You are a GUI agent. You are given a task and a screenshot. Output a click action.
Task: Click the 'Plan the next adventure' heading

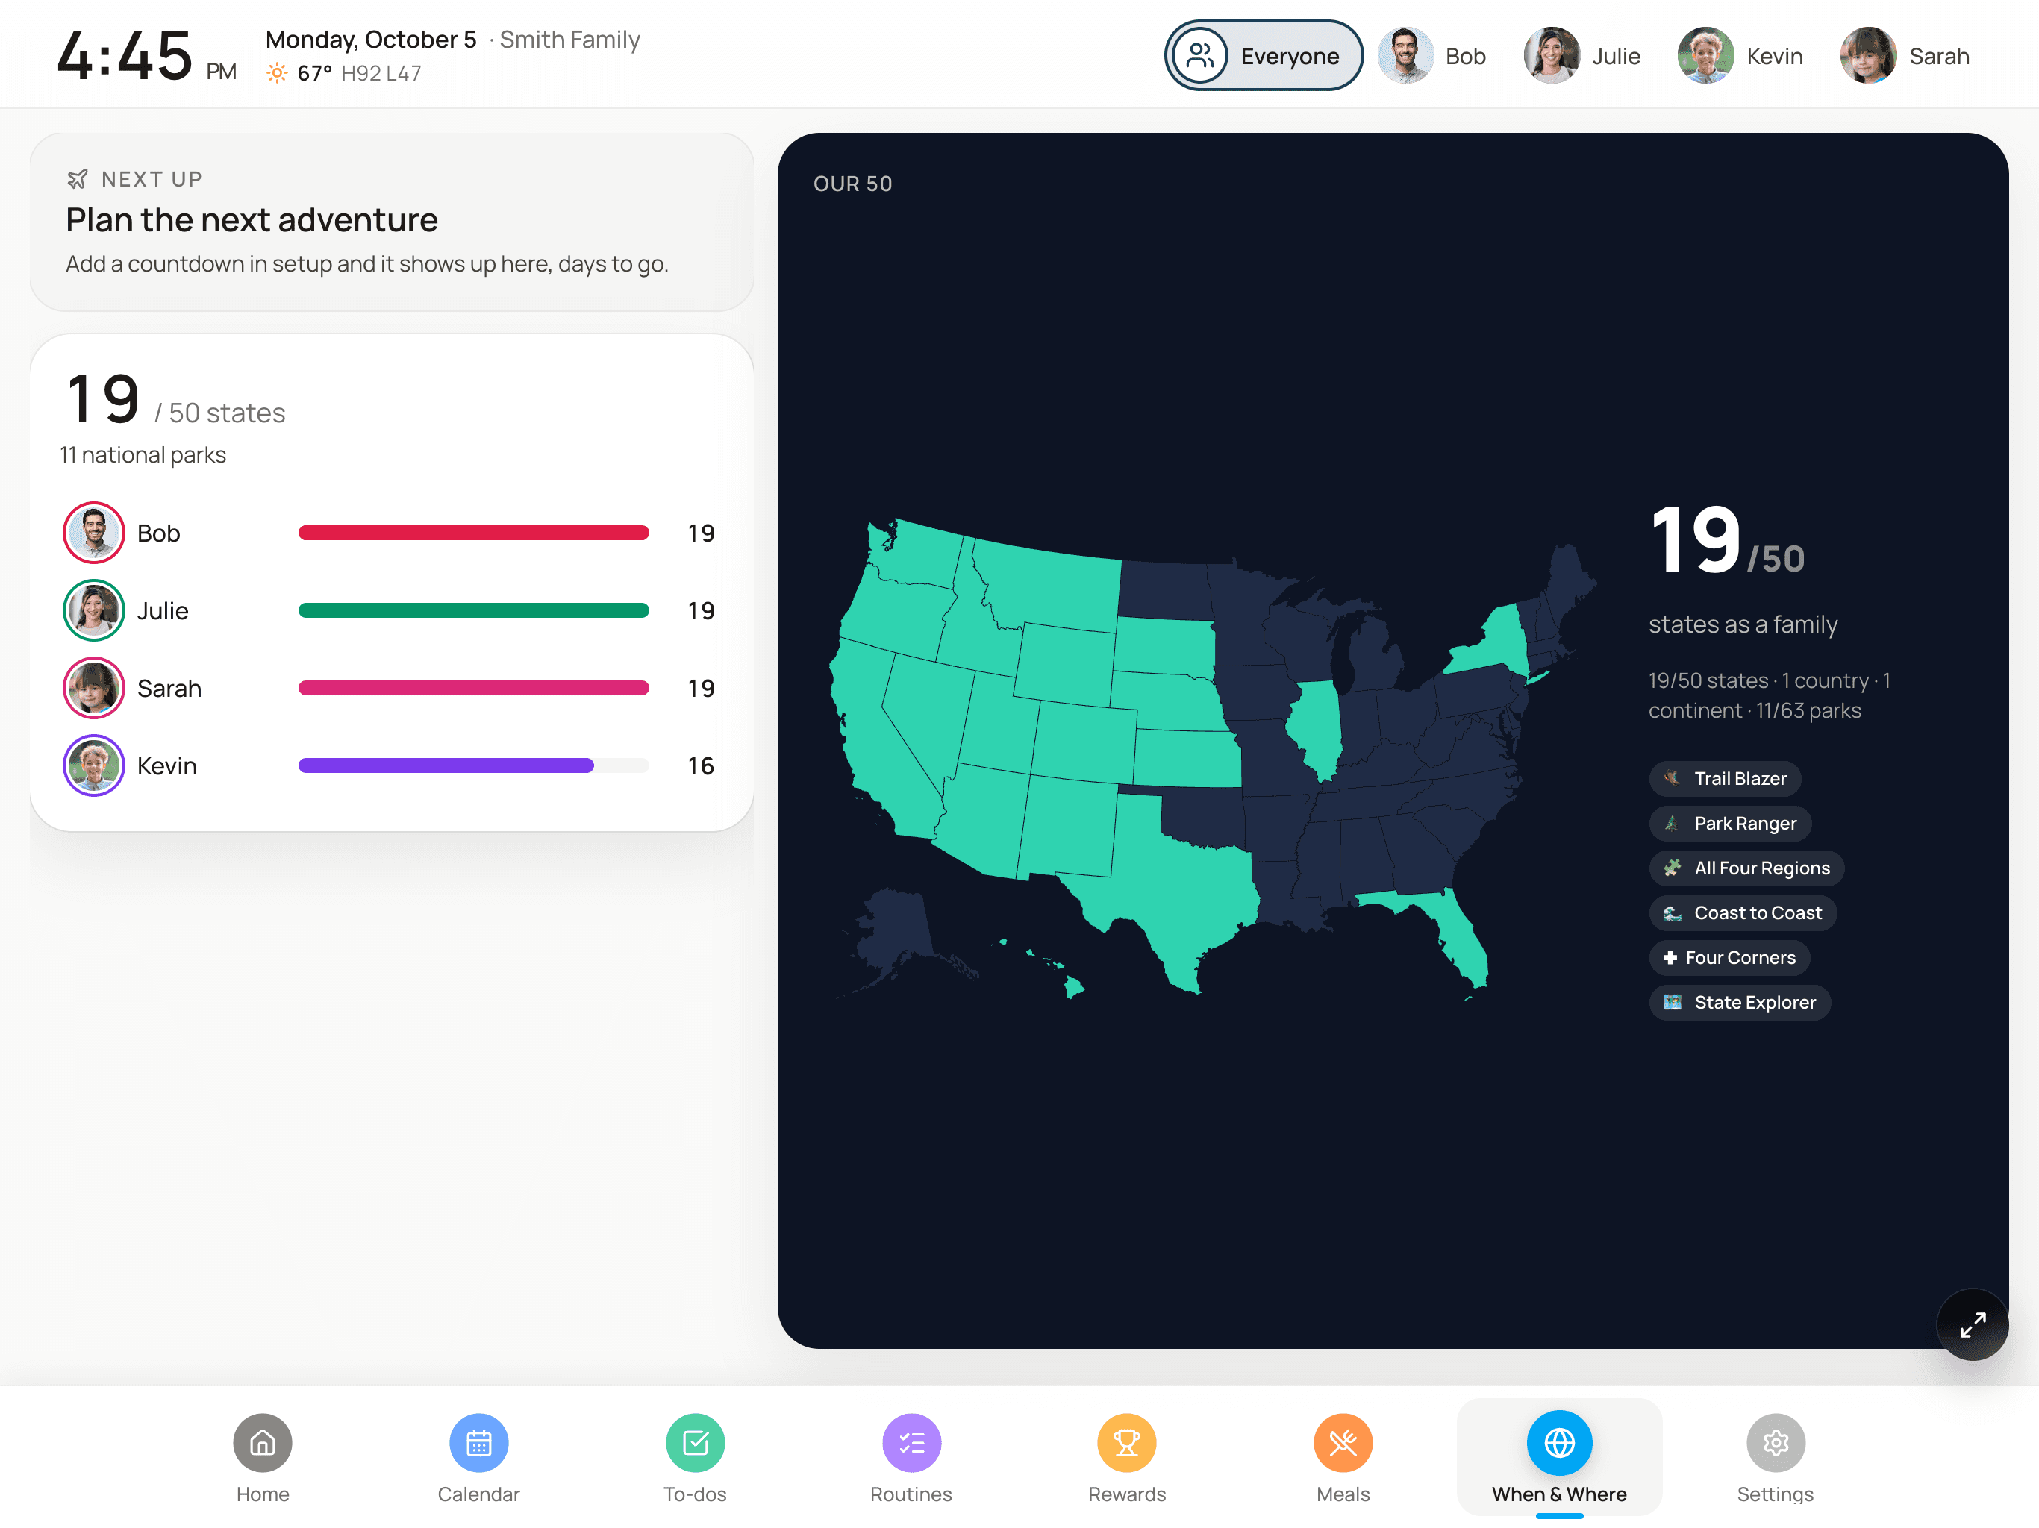[x=252, y=219]
